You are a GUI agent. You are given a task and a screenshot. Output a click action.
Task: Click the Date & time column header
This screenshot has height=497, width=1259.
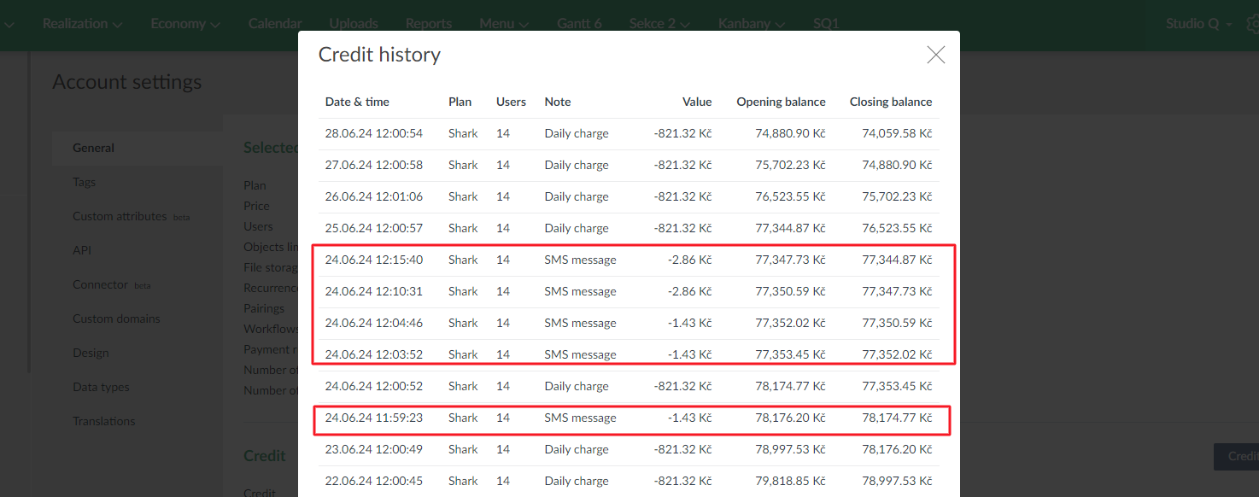[357, 102]
